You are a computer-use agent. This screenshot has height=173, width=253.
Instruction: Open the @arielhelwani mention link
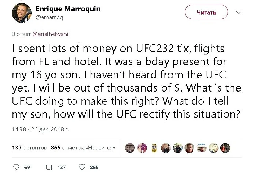[50, 34]
